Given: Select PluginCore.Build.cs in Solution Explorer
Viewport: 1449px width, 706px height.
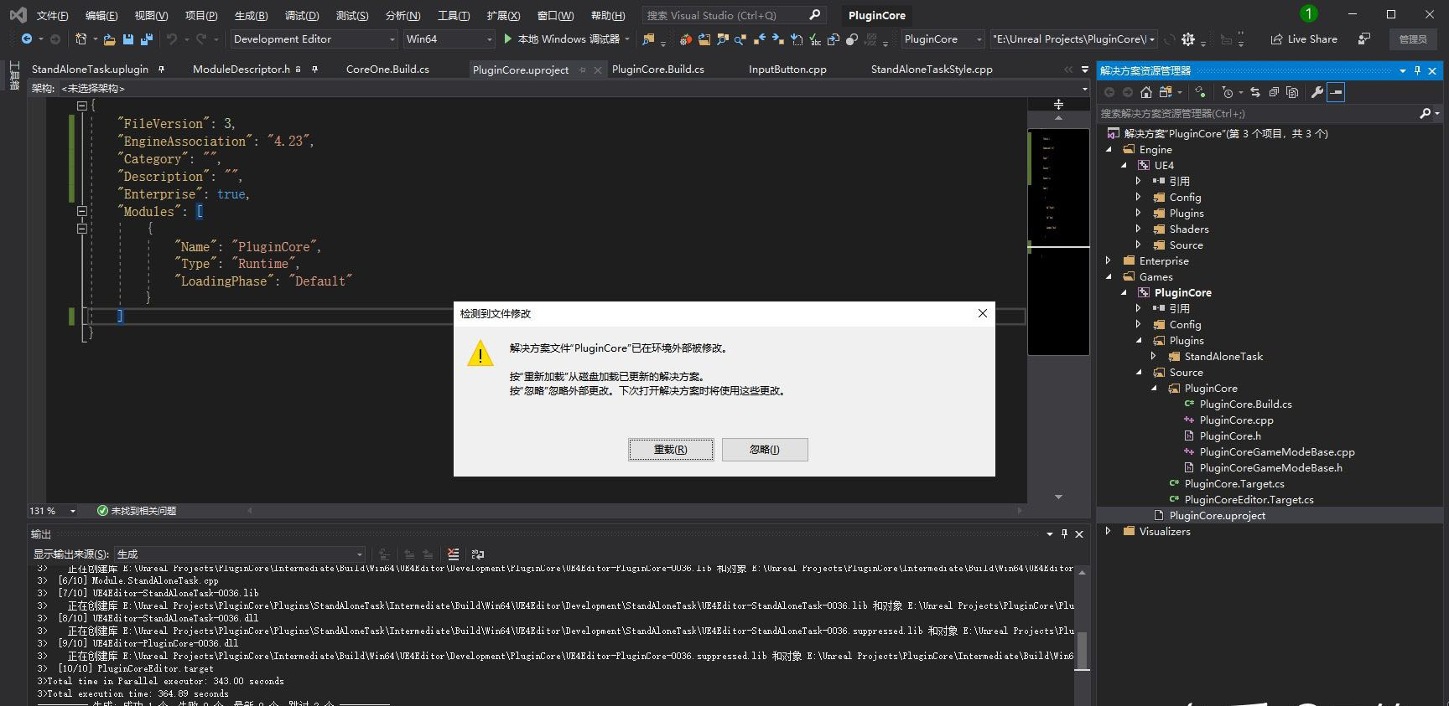Looking at the screenshot, I should pos(1245,405).
